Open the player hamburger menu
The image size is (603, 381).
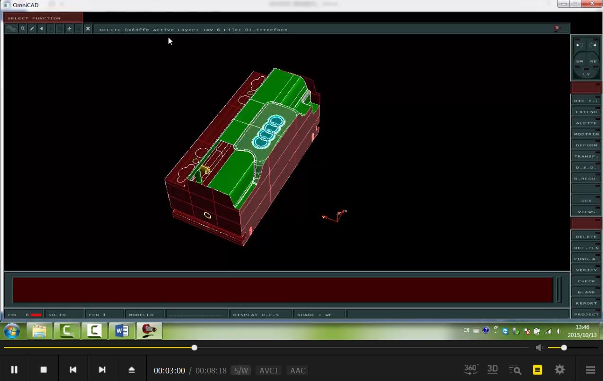click(590, 370)
